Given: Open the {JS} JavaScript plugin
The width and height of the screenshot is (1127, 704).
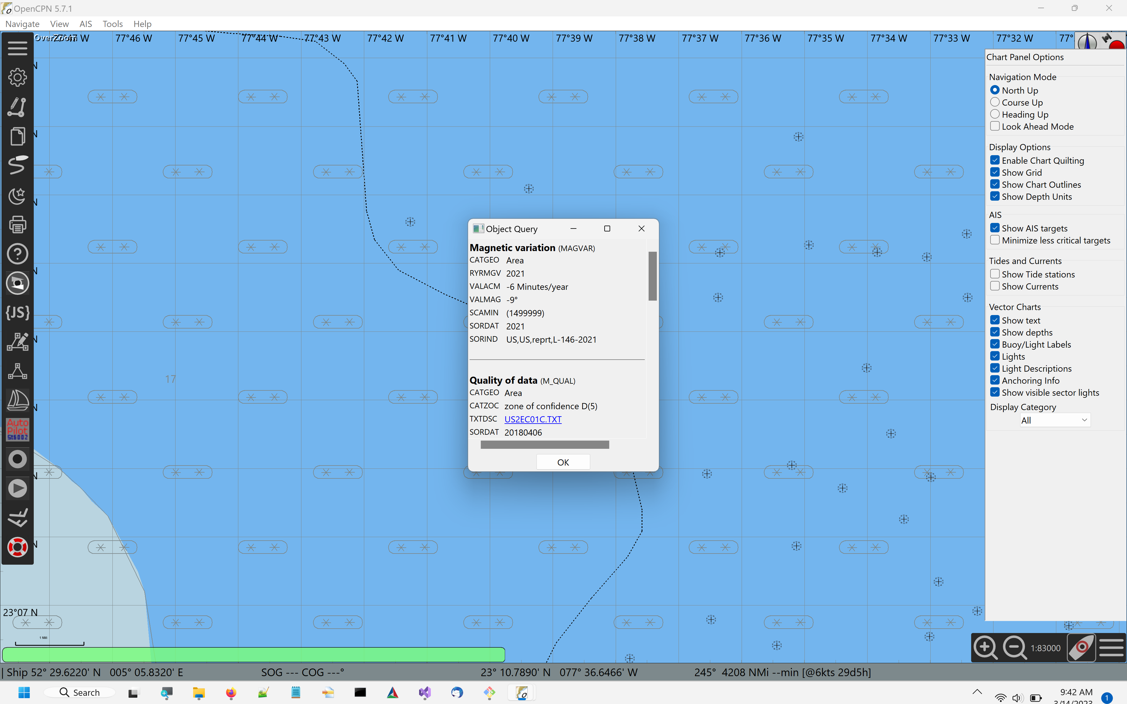Looking at the screenshot, I should click(x=17, y=312).
